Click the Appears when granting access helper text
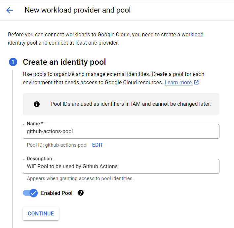 [x=80, y=178]
